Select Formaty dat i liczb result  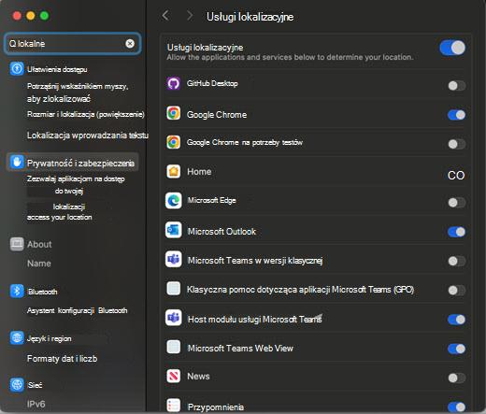tap(62, 359)
